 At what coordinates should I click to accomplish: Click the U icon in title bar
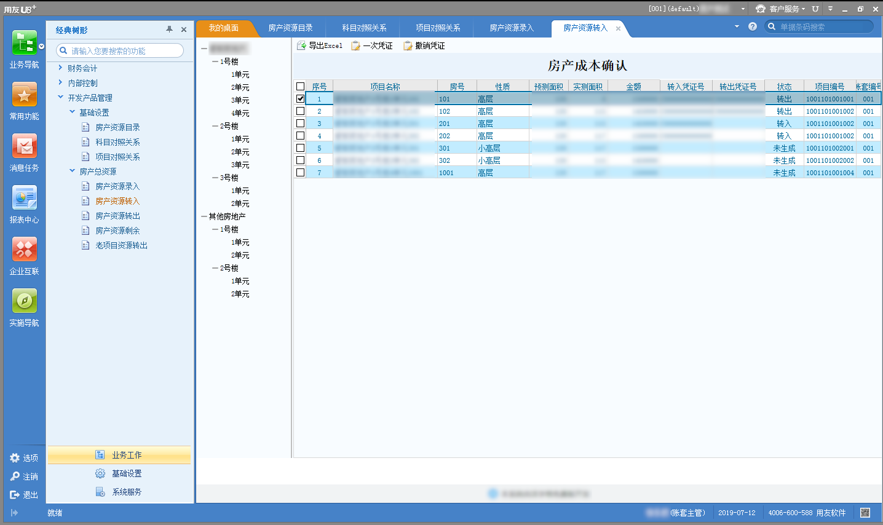click(x=815, y=9)
